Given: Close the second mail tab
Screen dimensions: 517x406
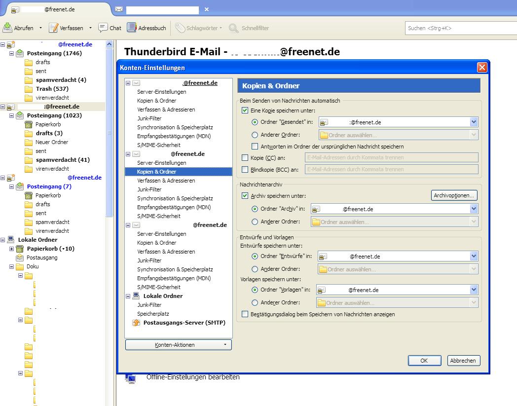Looking at the screenshot, I should 206,9.
